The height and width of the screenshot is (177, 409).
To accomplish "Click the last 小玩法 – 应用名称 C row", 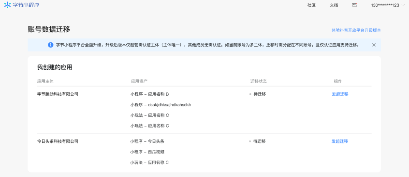I will pos(149,163).
